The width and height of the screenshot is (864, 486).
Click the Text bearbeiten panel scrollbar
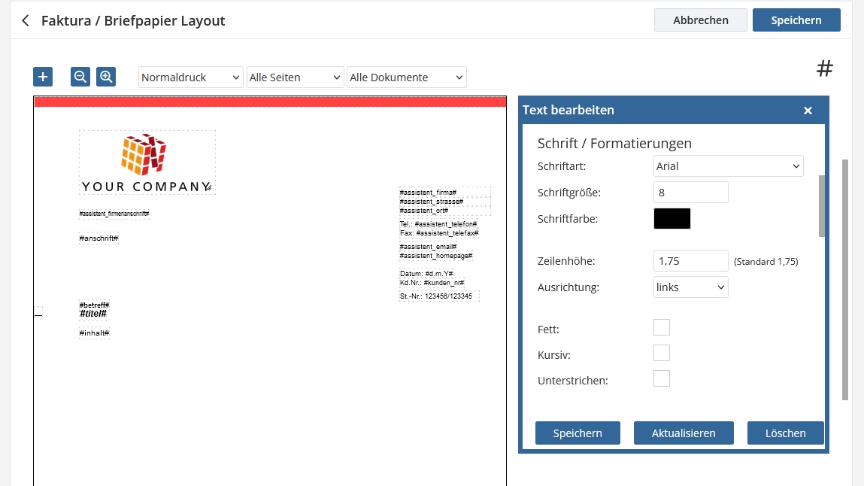pos(822,206)
